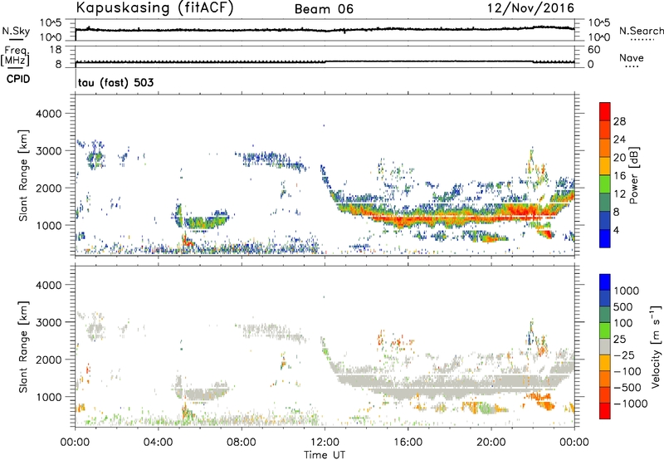Click the "Time UT" axis title
Viewport: 664px width, 460px height.
(x=325, y=455)
